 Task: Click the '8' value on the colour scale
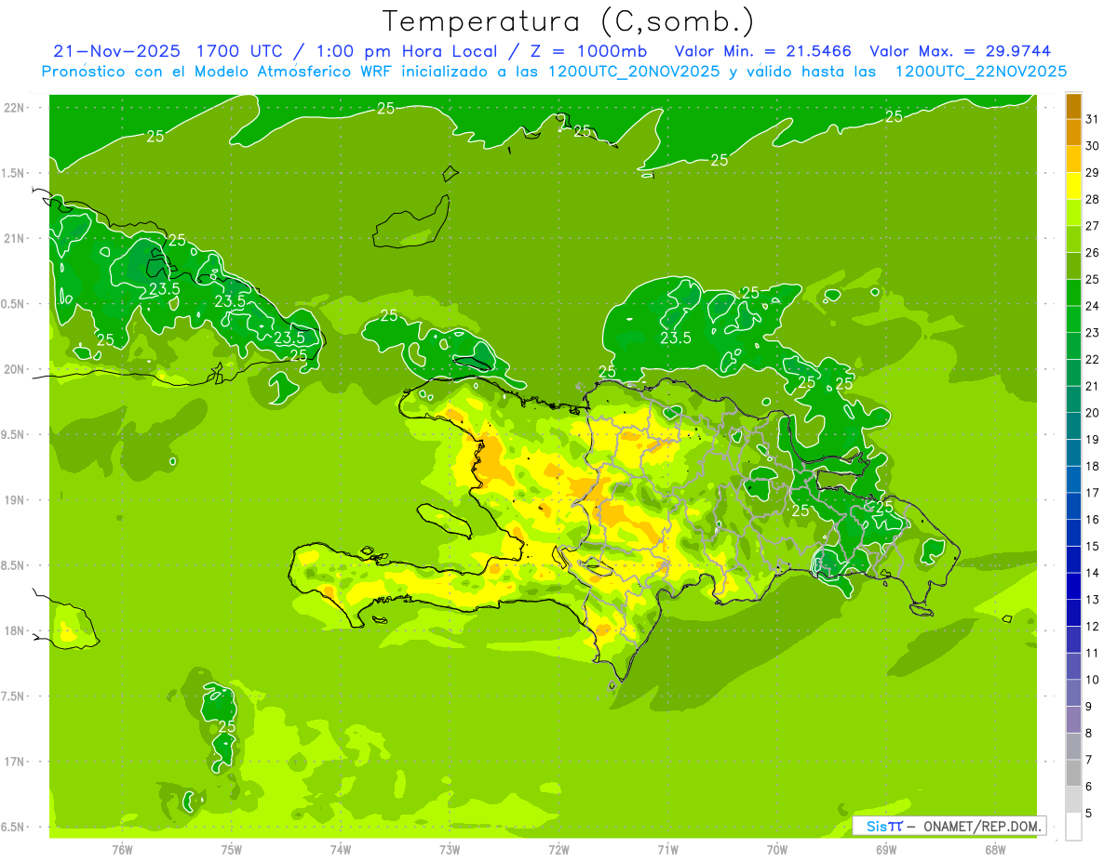tap(1089, 734)
